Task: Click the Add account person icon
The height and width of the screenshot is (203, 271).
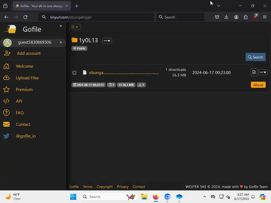Action: pos(7,53)
